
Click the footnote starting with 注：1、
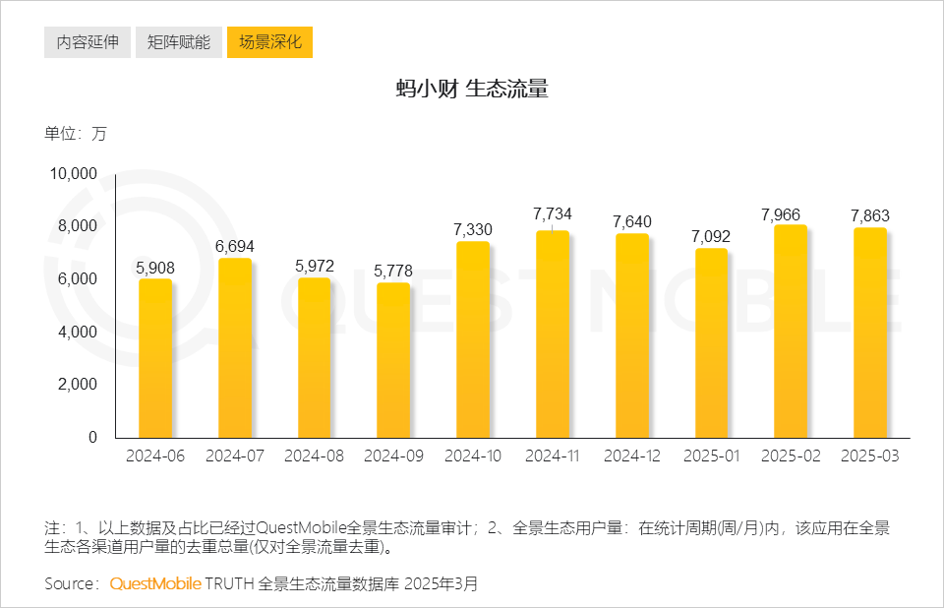467,537
